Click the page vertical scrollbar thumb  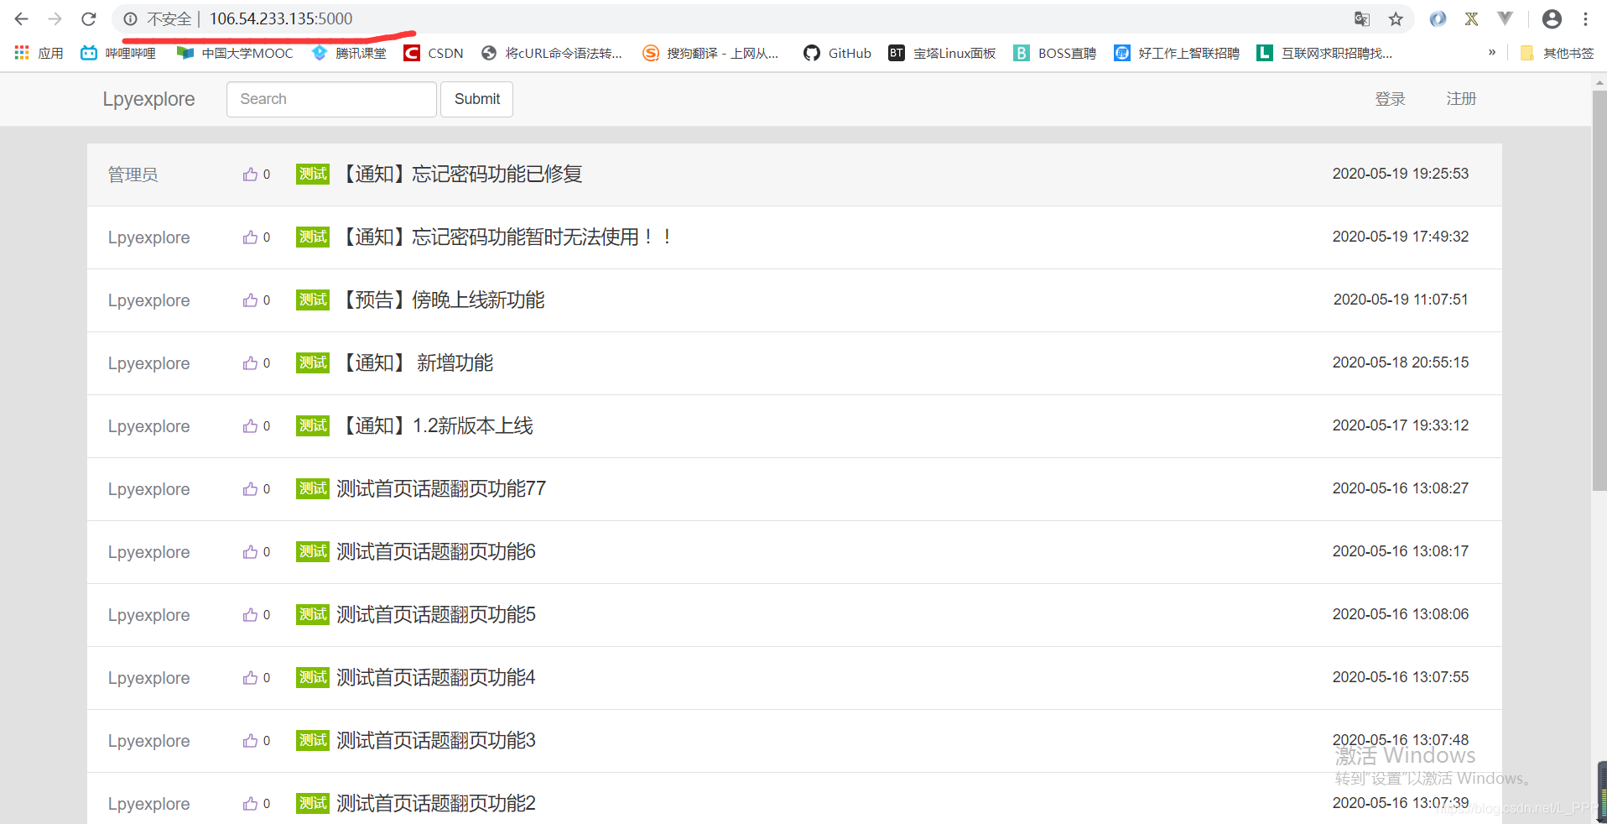pyautogui.click(x=1599, y=290)
